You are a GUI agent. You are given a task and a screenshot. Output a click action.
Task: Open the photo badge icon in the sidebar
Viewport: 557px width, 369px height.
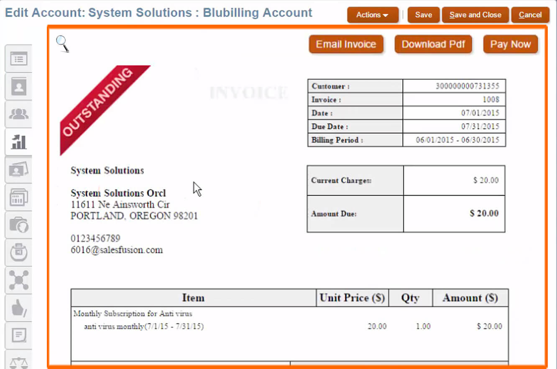(18, 170)
